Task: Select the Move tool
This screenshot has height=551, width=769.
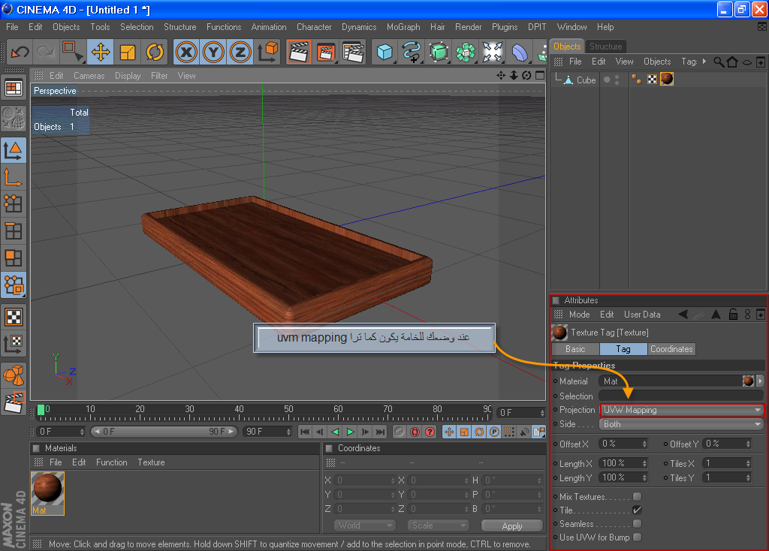Action: 101,52
